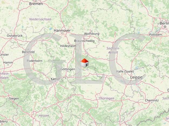This screenshot has width=169, height=126.
Task: Select the Hannover city label
Action: point(62,31)
